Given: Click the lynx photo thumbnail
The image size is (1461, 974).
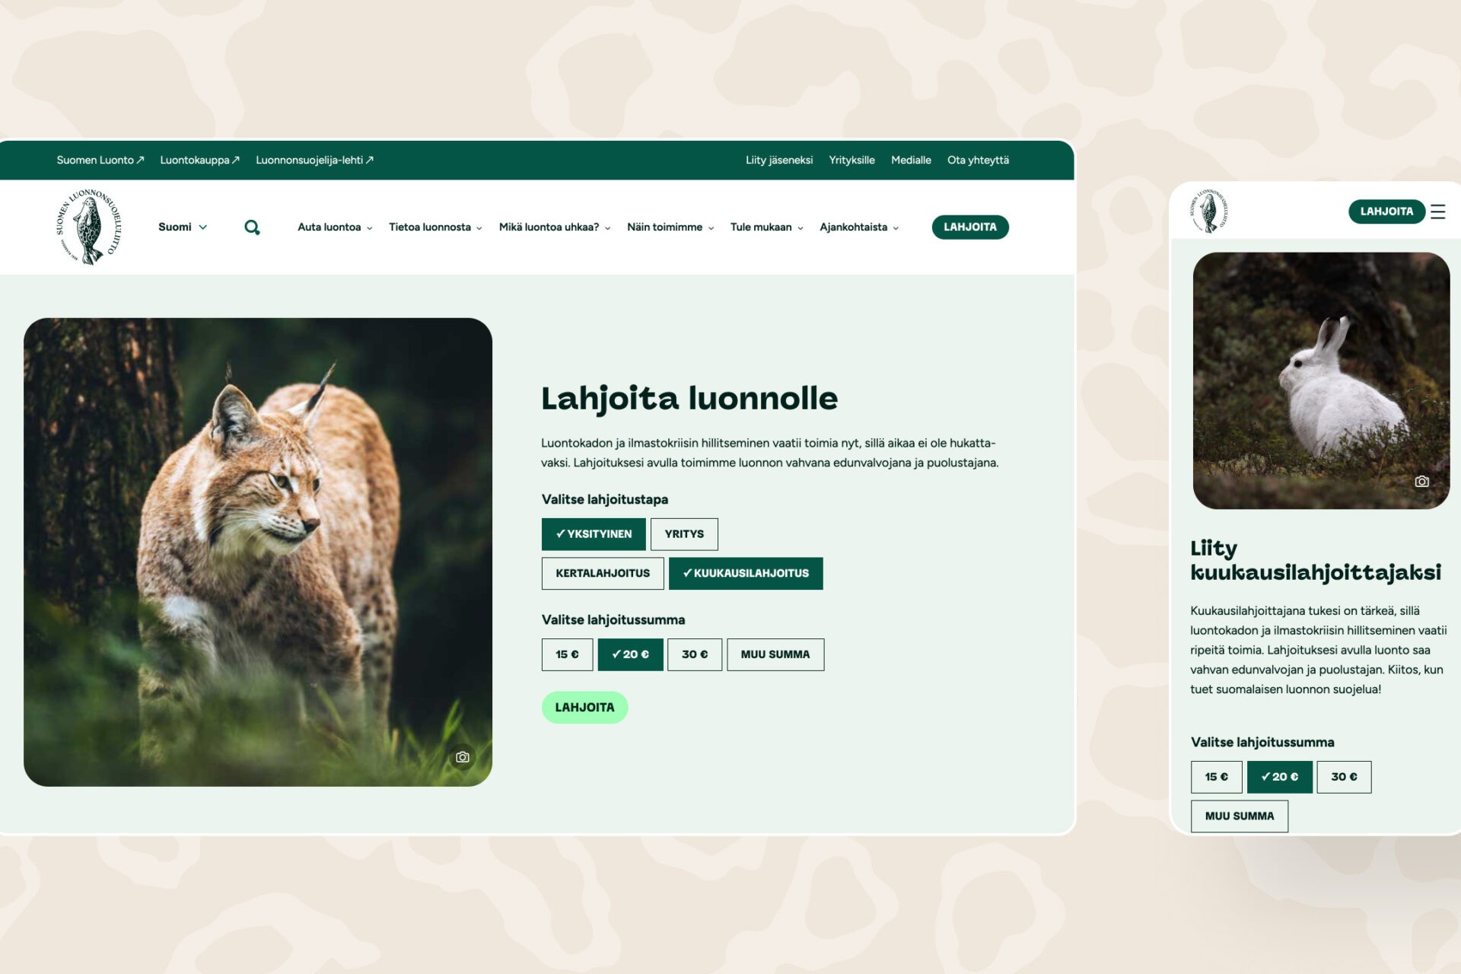Looking at the screenshot, I should click(258, 552).
